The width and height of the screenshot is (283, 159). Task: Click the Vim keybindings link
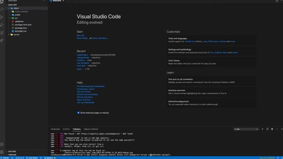pos(211,53)
